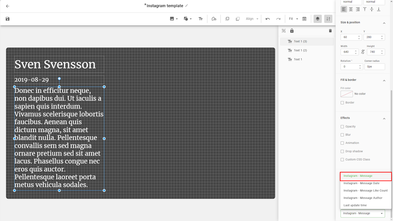This screenshot has width=393, height=221.
Task: Add a text element using the toolbar
Action: (x=200, y=19)
